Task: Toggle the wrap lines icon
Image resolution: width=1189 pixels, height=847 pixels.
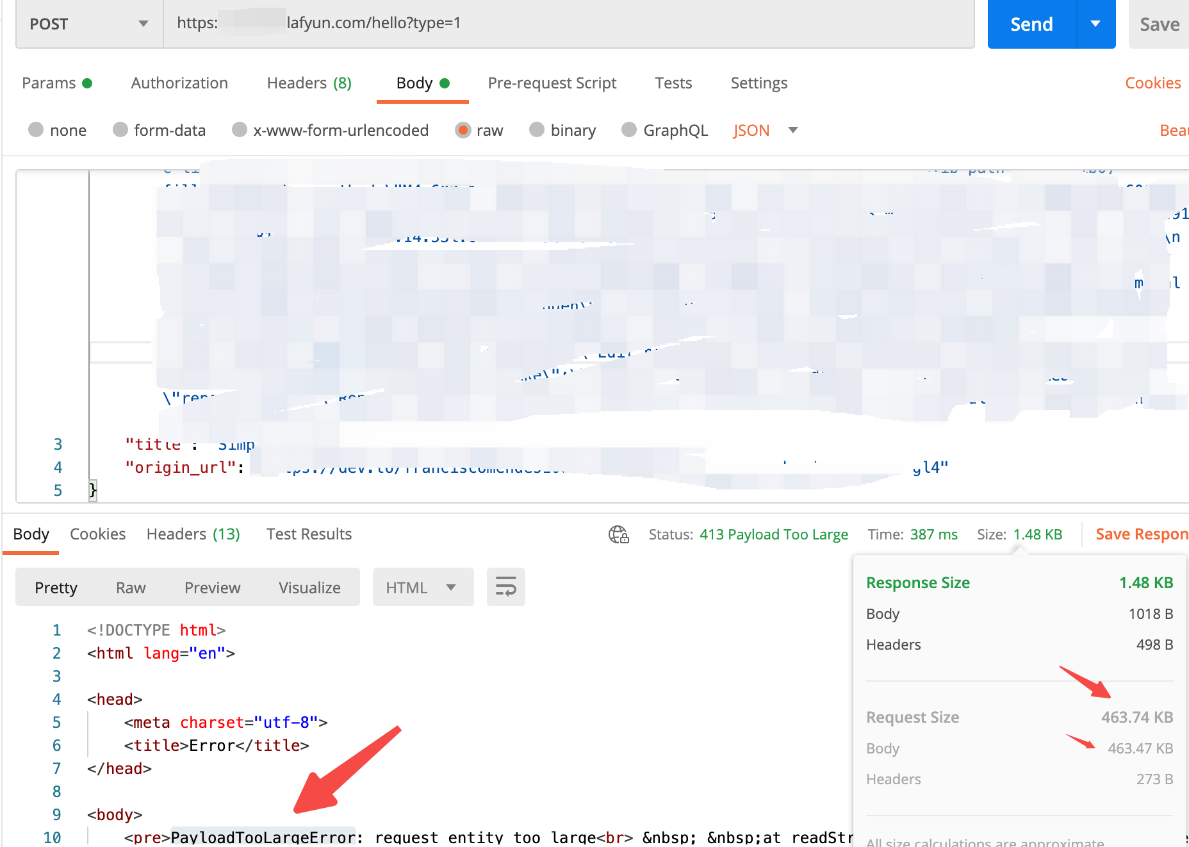Action: click(x=506, y=587)
